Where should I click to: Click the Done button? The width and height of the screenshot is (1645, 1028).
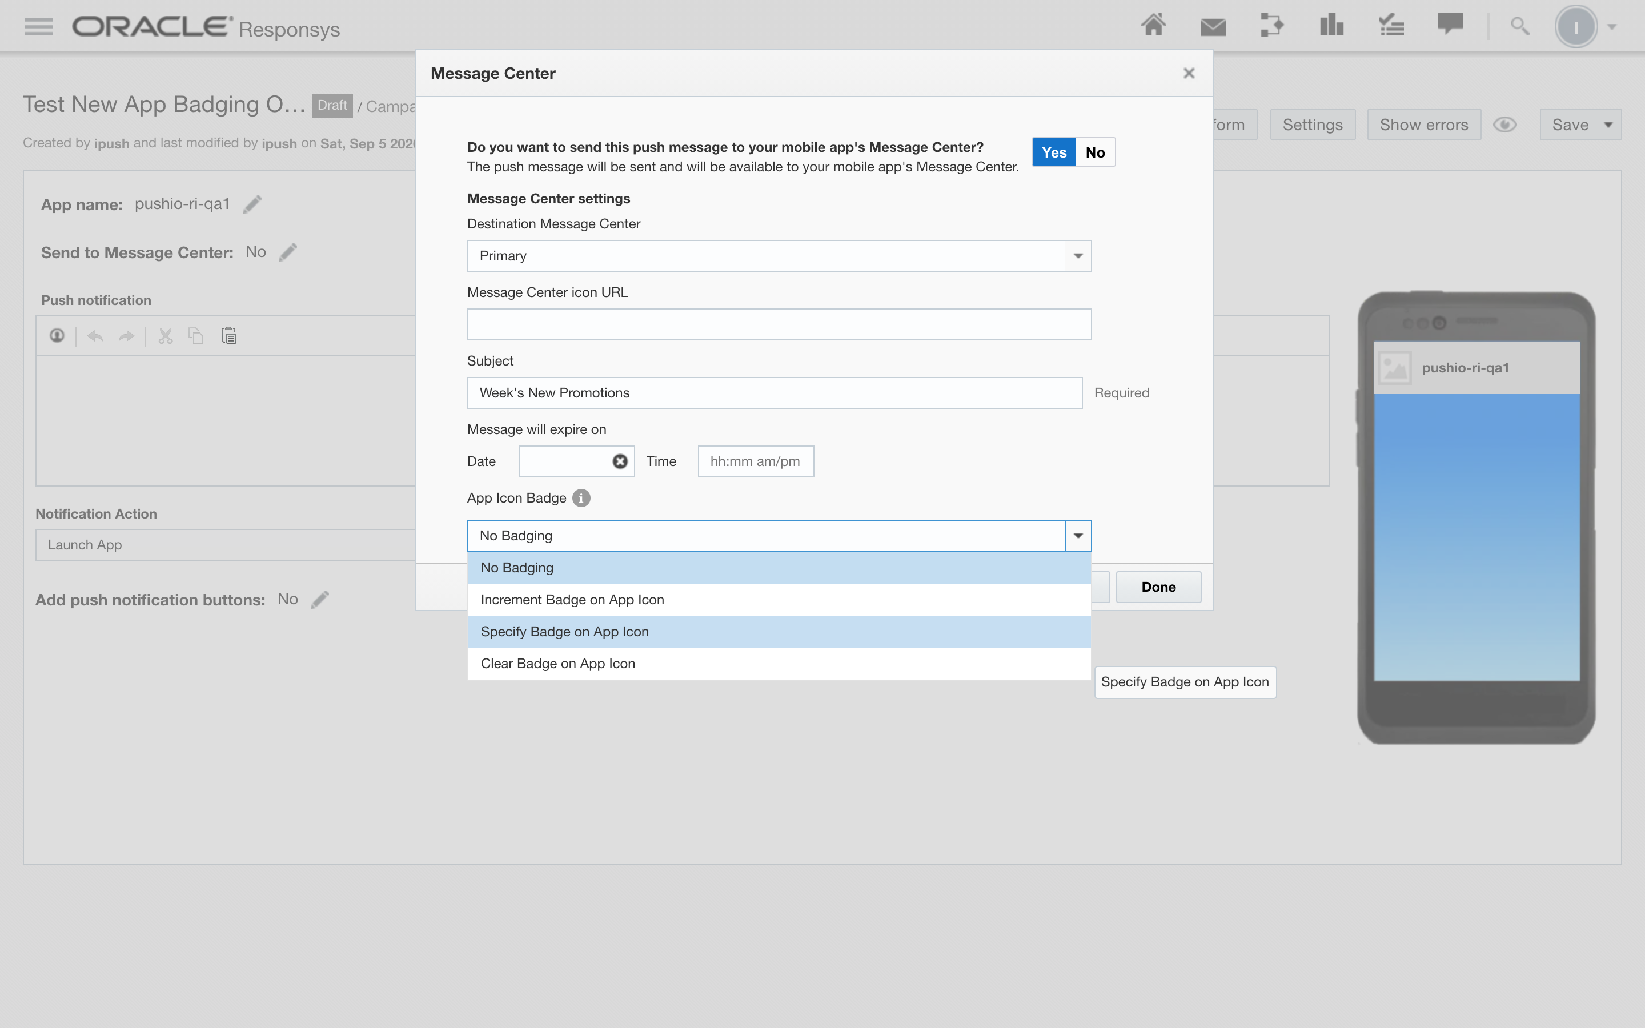click(x=1158, y=587)
